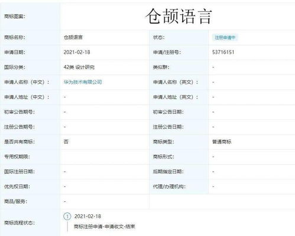The height and width of the screenshot is (236, 295).
Task: Click the 申请人名称（中文） label
Action: (x=27, y=82)
